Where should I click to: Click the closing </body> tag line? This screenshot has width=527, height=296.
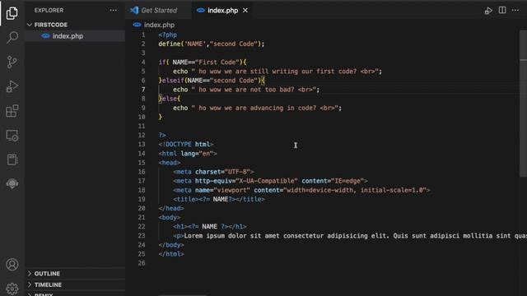[x=171, y=245]
